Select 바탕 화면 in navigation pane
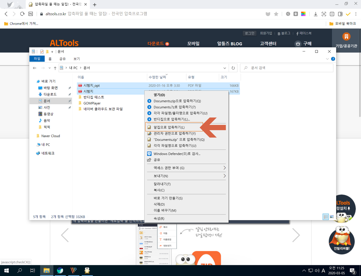This screenshot has height=276, width=361. [51, 88]
